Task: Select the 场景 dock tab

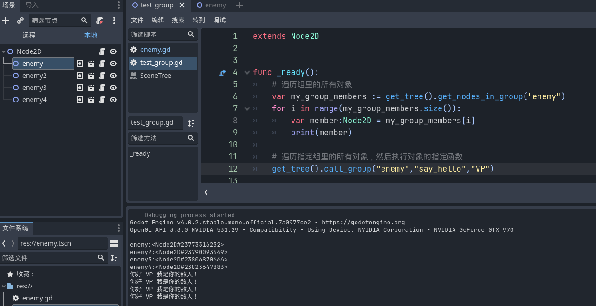Action: [9, 5]
